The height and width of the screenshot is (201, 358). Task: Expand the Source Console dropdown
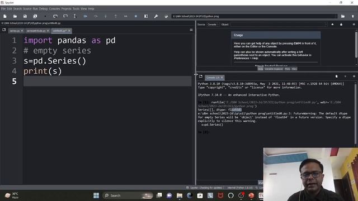click(x=213, y=25)
